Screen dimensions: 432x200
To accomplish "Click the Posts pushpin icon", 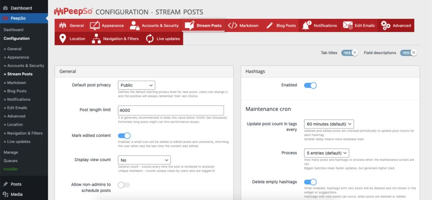I will (5, 184).
